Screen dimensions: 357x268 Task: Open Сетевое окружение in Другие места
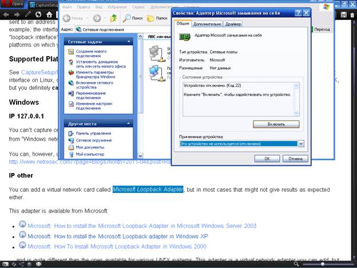point(94,140)
